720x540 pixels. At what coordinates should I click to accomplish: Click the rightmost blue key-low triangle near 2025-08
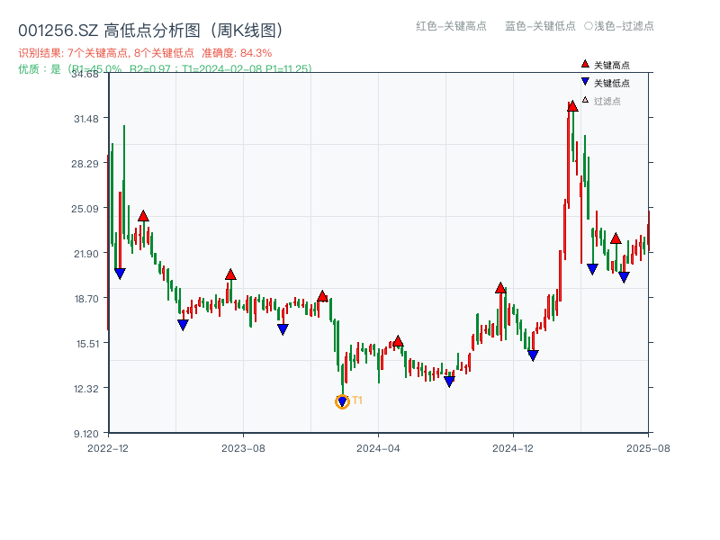(622, 277)
